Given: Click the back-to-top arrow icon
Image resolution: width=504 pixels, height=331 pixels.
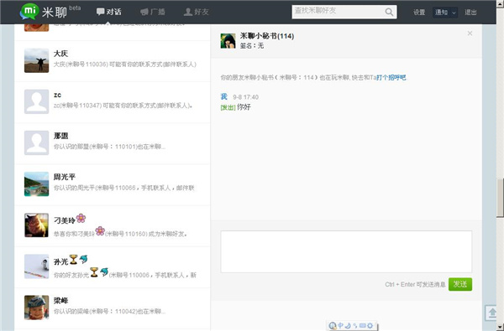Looking at the screenshot, I should [491, 313].
